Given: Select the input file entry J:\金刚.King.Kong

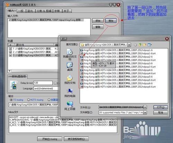Looking at the screenshot, I should [x=46, y=20].
